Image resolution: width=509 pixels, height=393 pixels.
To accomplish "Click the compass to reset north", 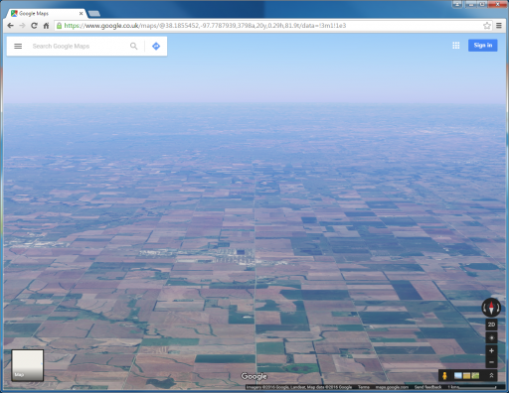I will (x=491, y=308).
